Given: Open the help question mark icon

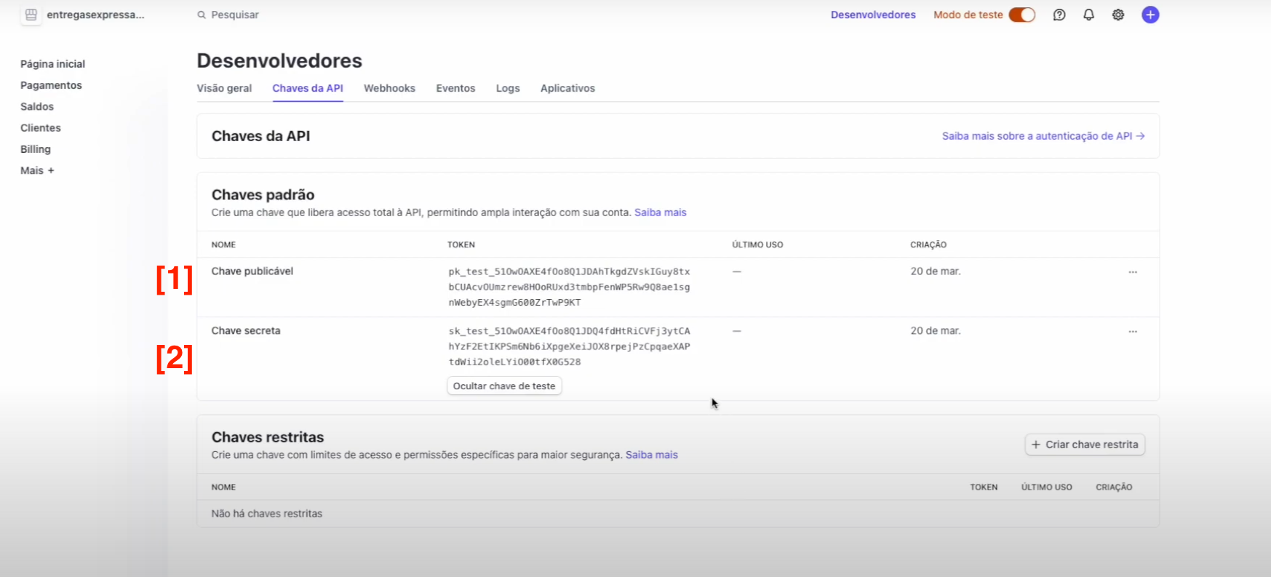Looking at the screenshot, I should pos(1059,15).
